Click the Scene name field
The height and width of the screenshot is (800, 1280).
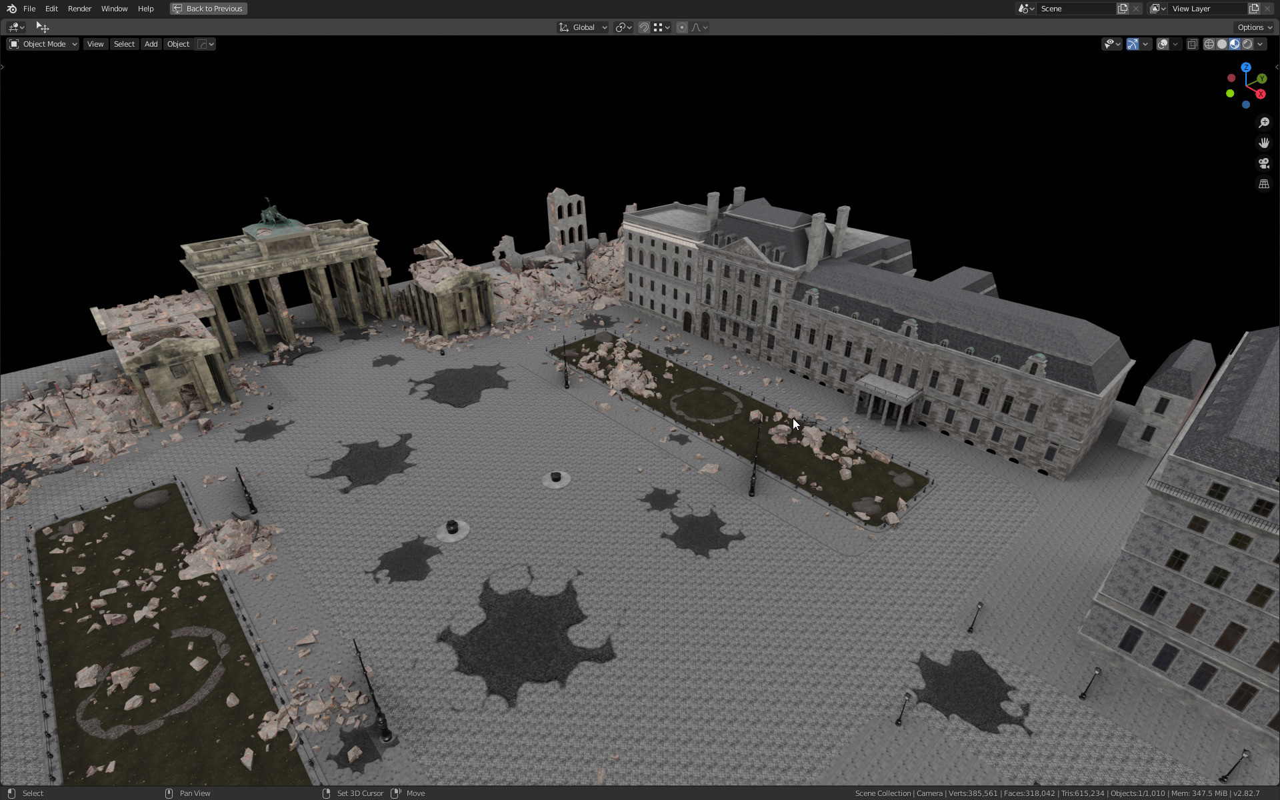pos(1075,9)
